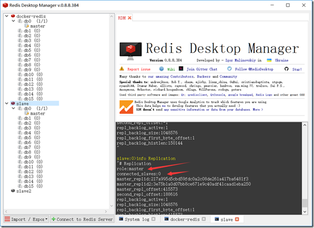Click the slave server icon in tree
This screenshot has height=228, width=314.
pyautogui.click(x=13, y=103)
